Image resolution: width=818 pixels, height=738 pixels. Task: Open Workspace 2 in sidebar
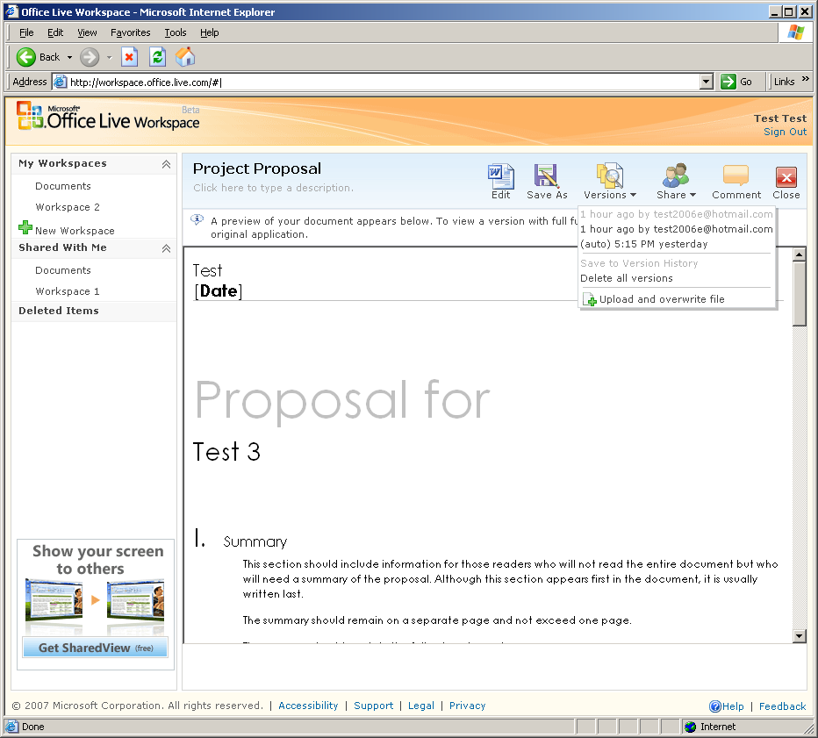[68, 207]
